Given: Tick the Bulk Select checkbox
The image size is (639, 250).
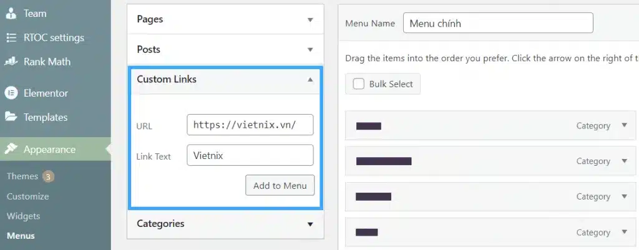Looking at the screenshot, I should tap(359, 84).
